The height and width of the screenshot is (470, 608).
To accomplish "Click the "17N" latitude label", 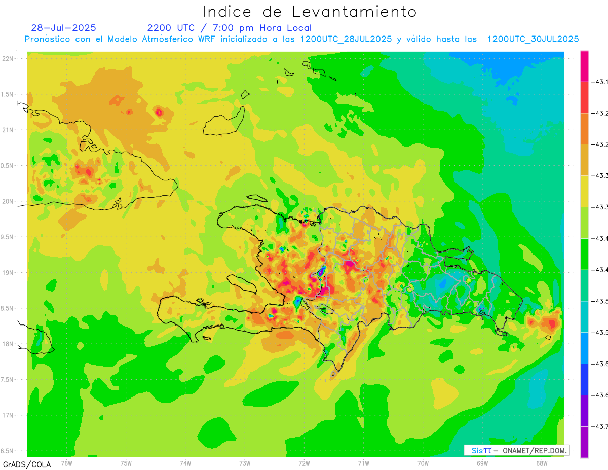I will point(8,415).
